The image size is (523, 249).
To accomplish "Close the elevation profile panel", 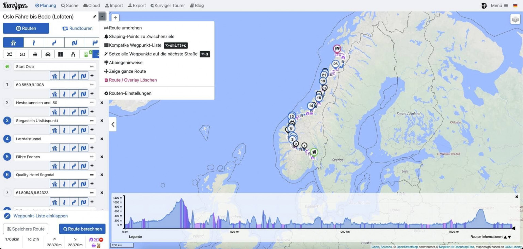I will [x=517, y=197].
